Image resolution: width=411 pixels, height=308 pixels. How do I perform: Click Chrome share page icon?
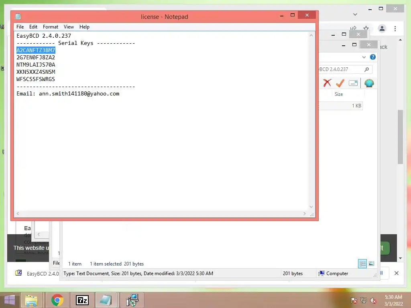tap(353, 28)
